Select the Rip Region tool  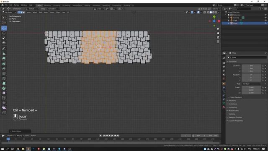(x=4, y=112)
